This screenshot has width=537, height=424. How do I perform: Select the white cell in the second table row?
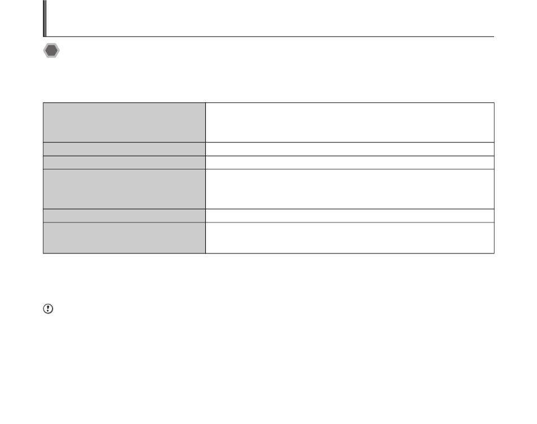(x=350, y=149)
